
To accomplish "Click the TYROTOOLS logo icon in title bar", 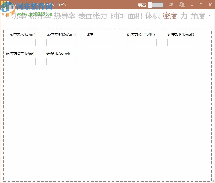I will [6, 5].
